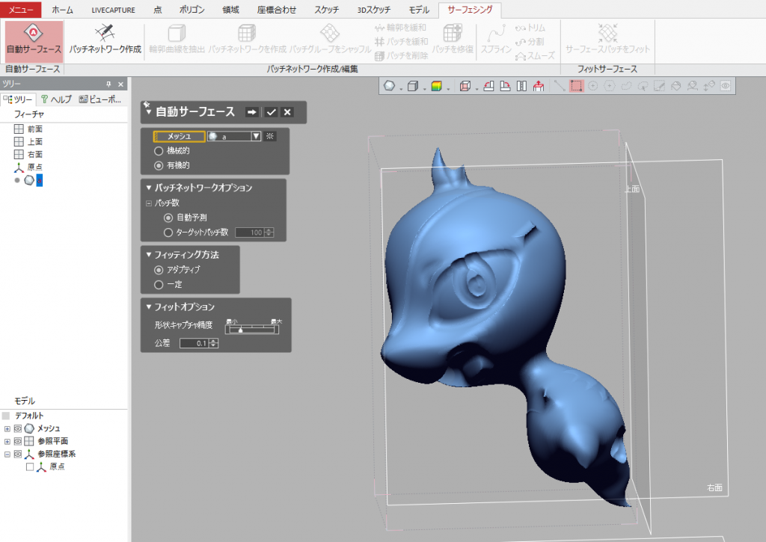This screenshot has height=542, width=766.
Task: Collapse the 参照座標系 node in model tree
Action: coord(7,454)
